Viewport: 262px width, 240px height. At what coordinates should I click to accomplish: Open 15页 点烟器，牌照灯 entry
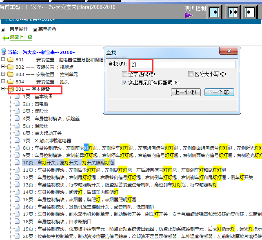pos(80,200)
